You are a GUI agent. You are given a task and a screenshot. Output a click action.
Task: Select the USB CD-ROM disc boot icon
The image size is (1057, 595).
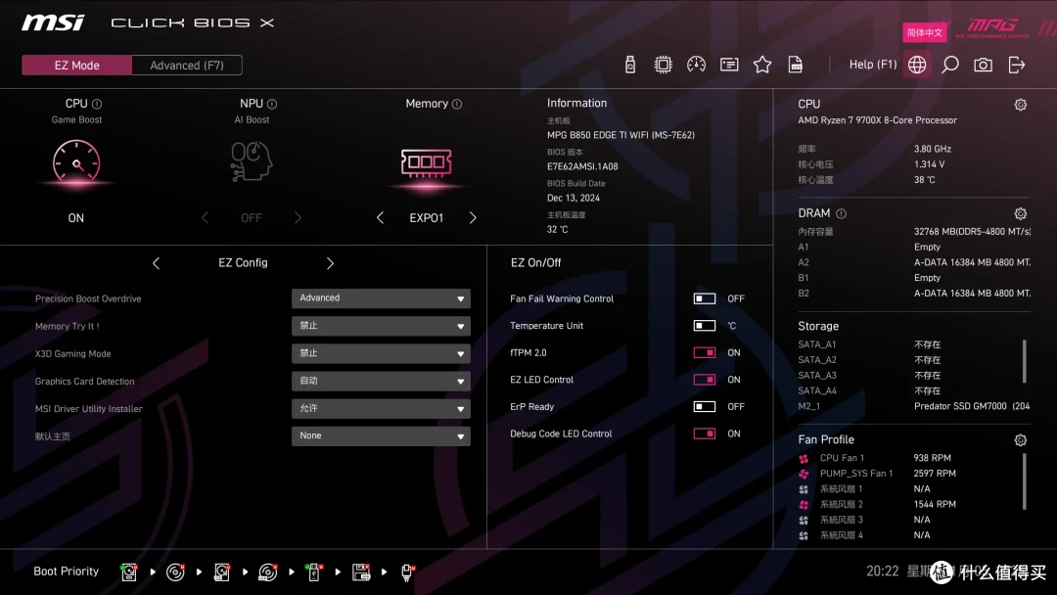tap(267, 572)
